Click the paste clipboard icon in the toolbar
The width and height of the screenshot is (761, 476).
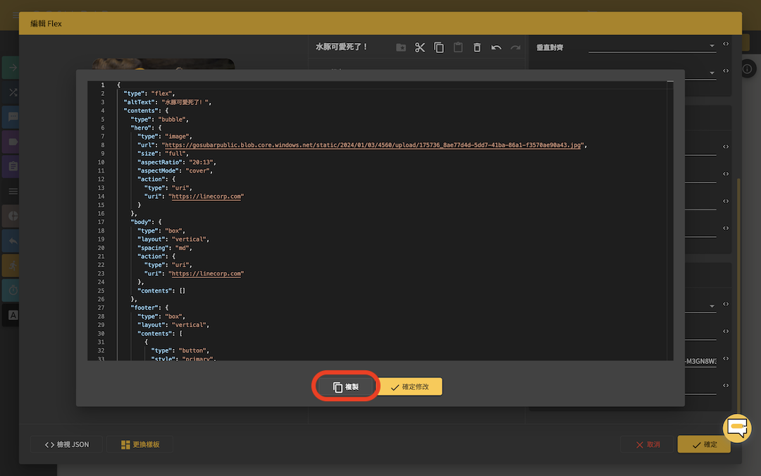[x=458, y=47]
